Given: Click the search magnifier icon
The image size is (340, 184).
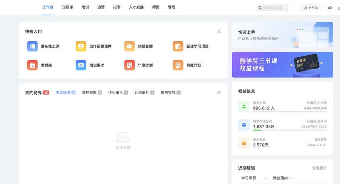Looking at the screenshot, I should (x=260, y=8).
